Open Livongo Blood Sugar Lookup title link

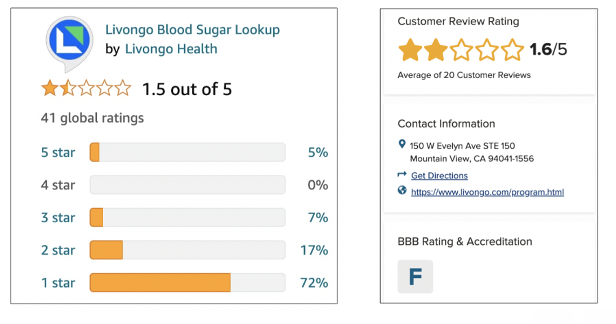(x=193, y=29)
